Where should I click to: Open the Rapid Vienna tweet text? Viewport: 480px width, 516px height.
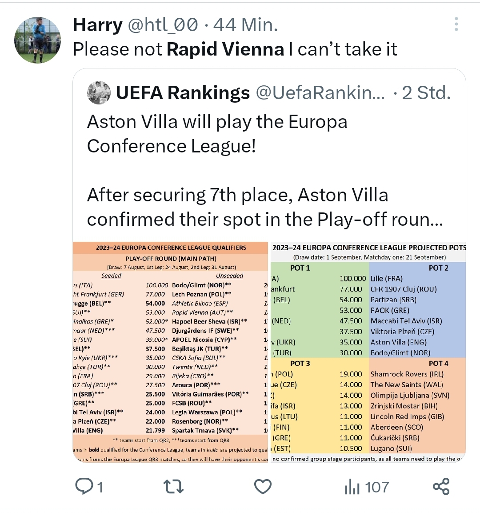(x=235, y=49)
